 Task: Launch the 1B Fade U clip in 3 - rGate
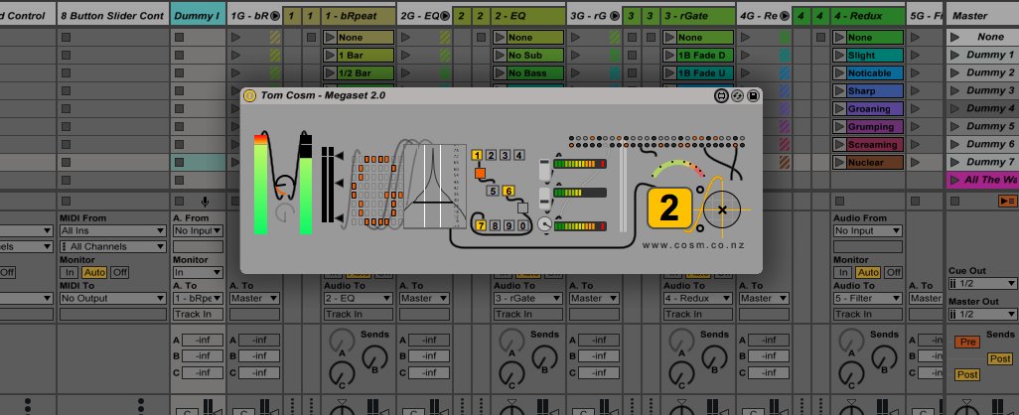pos(668,73)
